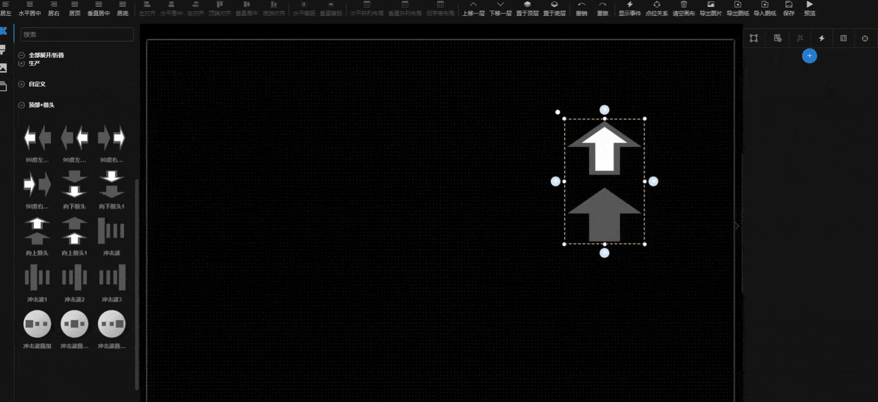Viewport: 878px width, 402px height.
Task: Click the blue plus add button
Action: (x=810, y=56)
